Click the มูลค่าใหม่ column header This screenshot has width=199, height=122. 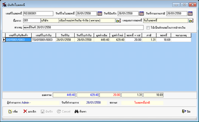click(x=117, y=35)
